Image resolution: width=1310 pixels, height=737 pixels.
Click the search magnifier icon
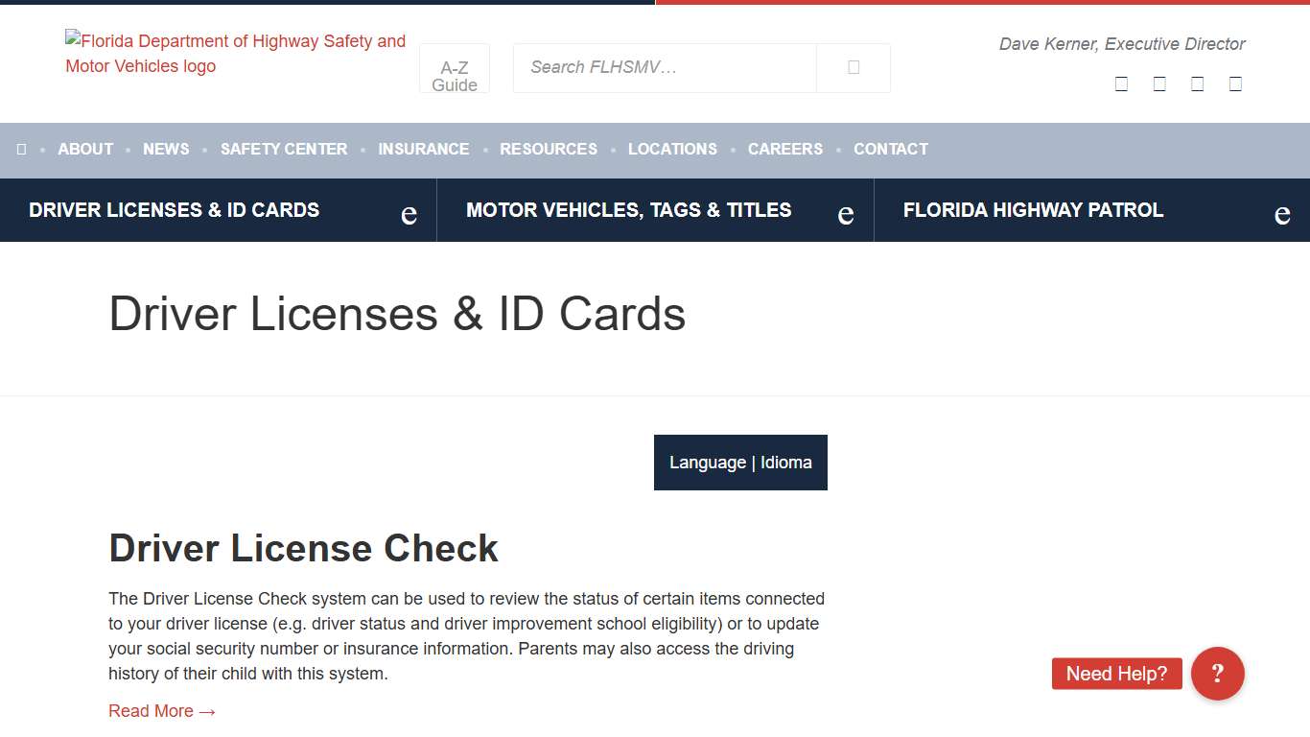tap(853, 67)
